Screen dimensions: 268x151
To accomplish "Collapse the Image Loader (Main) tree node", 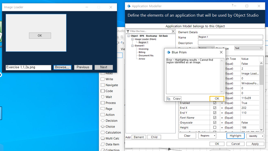I will point(132,39).
